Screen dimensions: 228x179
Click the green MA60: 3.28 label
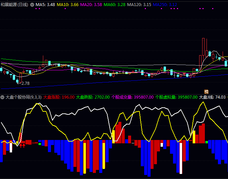pos(115,5)
